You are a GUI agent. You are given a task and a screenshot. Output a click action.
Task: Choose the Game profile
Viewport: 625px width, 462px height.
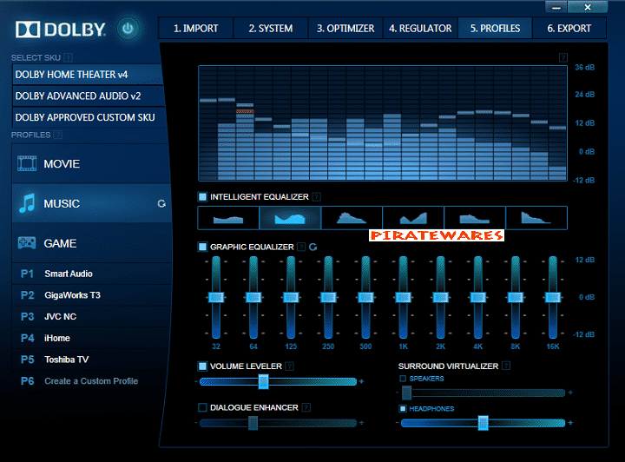[91, 243]
